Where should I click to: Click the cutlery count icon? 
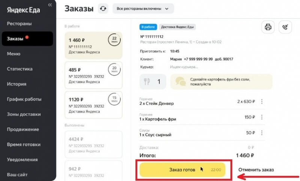[147, 82]
